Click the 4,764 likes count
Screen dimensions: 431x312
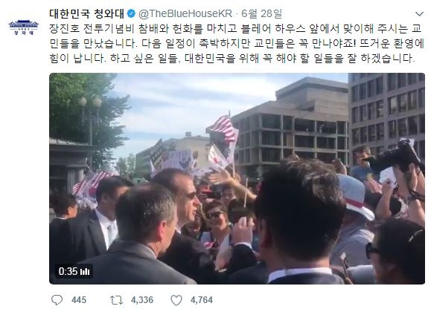coord(202,300)
